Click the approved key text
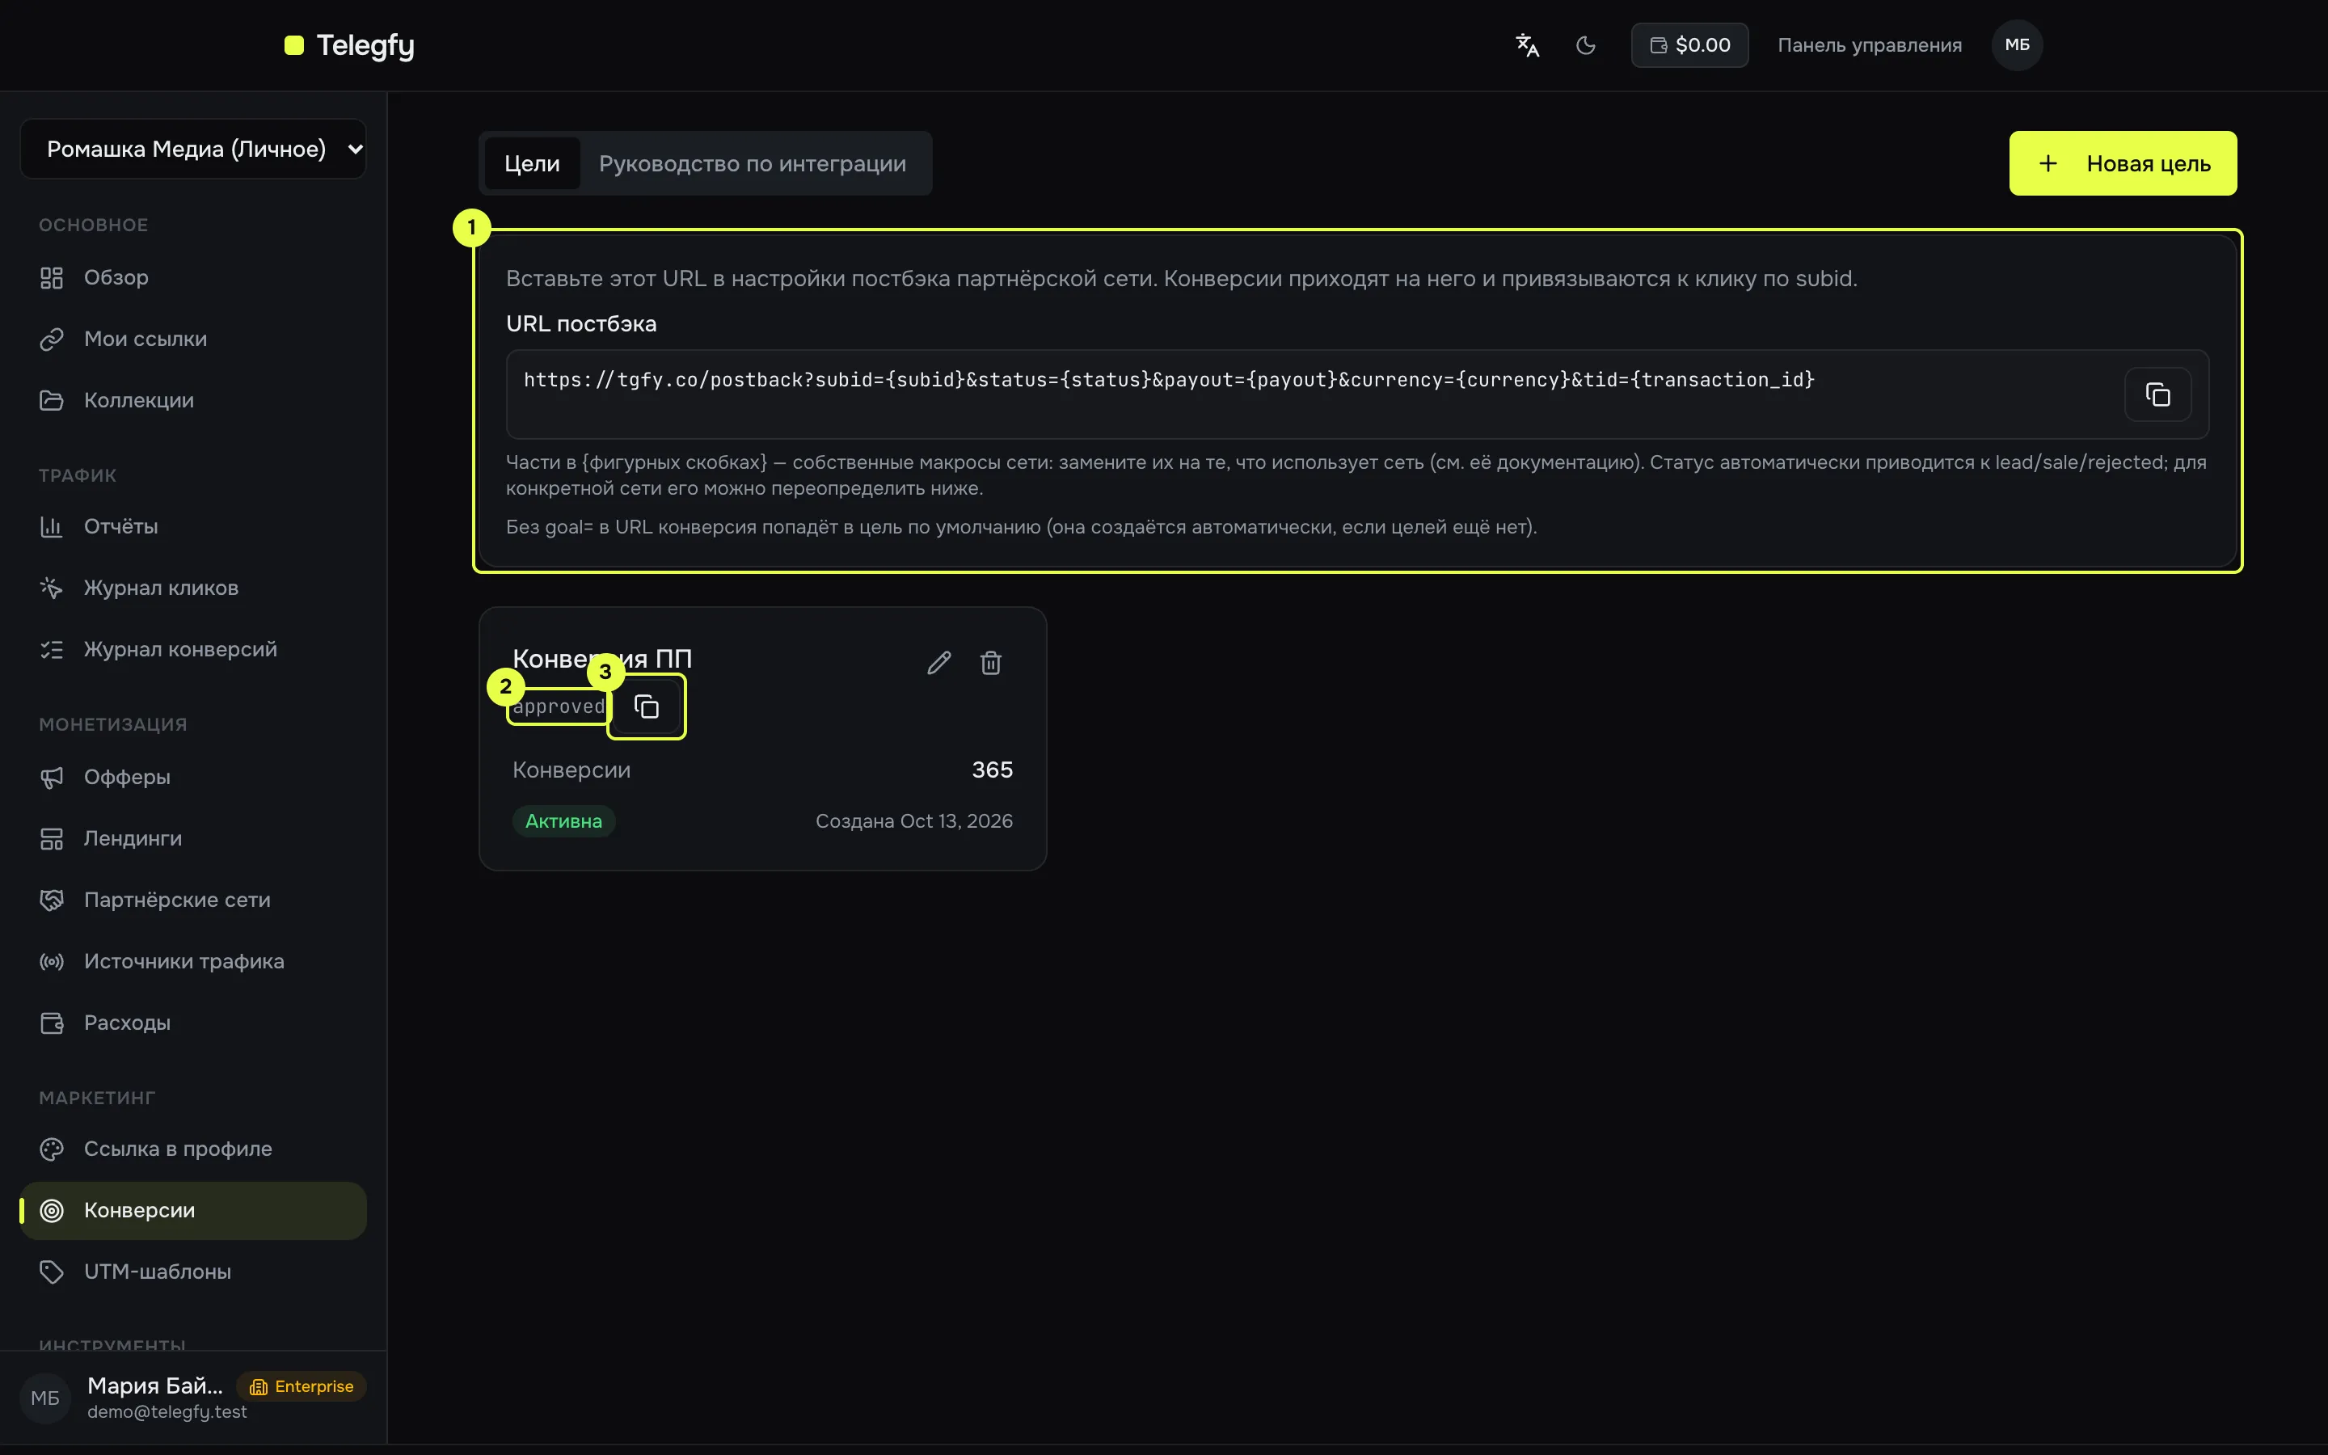The height and width of the screenshot is (1455, 2328). click(x=559, y=707)
